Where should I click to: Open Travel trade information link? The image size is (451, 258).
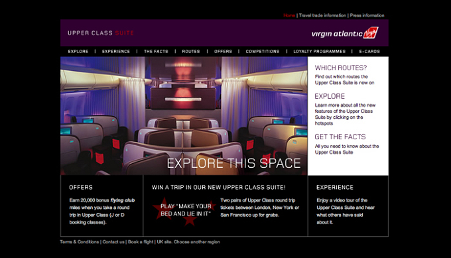[x=322, y=15]
